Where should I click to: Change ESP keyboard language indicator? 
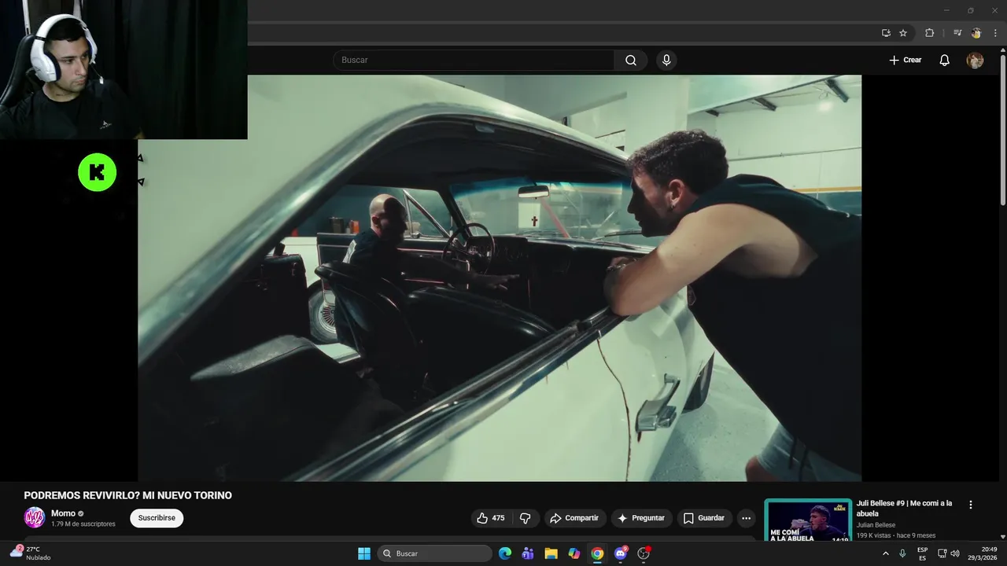point(922,553)
